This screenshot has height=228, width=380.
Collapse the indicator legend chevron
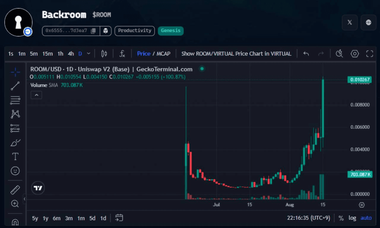click(36, 95)
